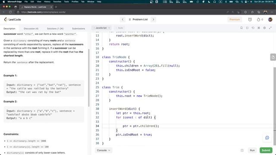Click the bookmark icon in editor toolbar
Image resolution: width=276 pixels, height=155 pixels.
click(x=241, y=28)
